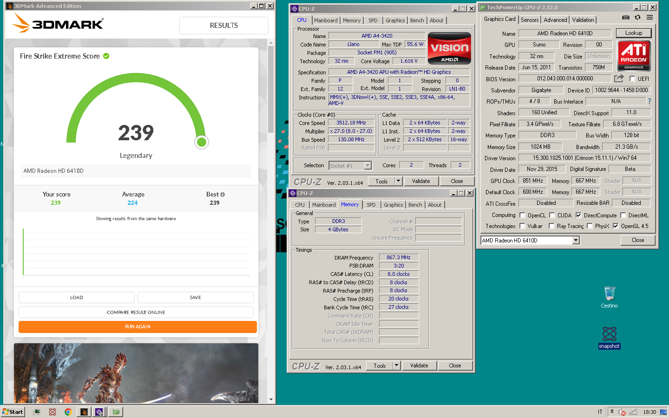
Task: Click the GPU-Z taskbar button
Action: click(x=116, y=412)
